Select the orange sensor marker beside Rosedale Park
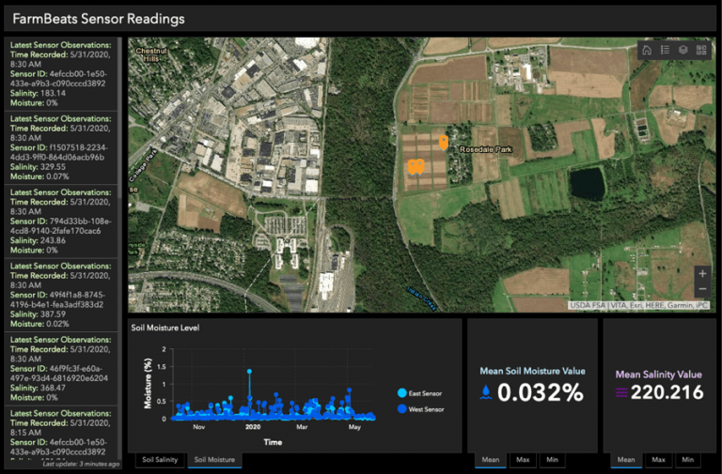The image size is (722, 474). [444, 143]
